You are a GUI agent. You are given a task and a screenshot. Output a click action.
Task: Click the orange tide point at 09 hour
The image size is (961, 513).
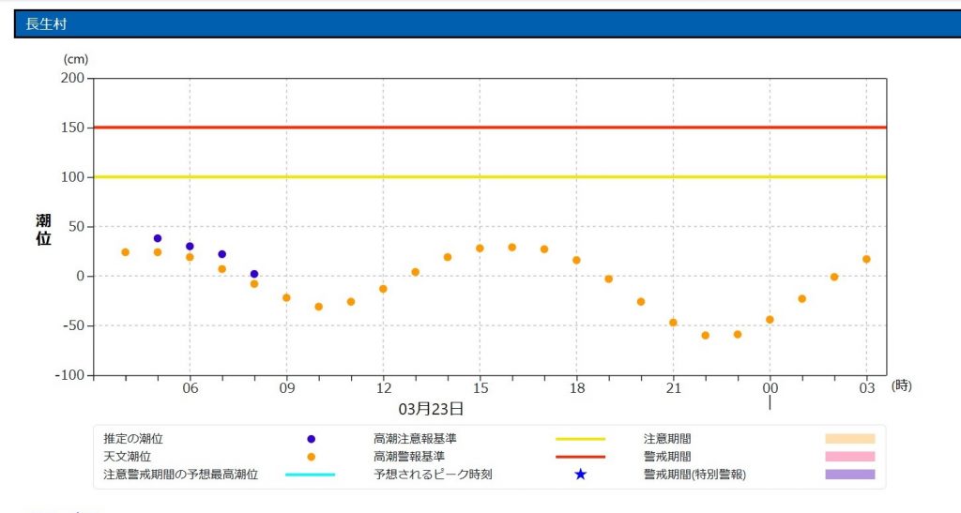(x=286, y=297)
